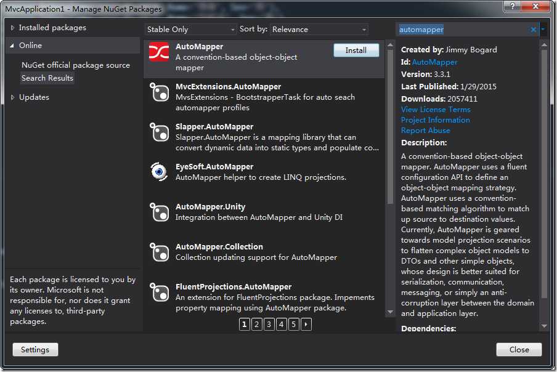Click the Slapper.AutoMapper package icon
This screenshot has width=557, height=372.
[x=159, y=132]
